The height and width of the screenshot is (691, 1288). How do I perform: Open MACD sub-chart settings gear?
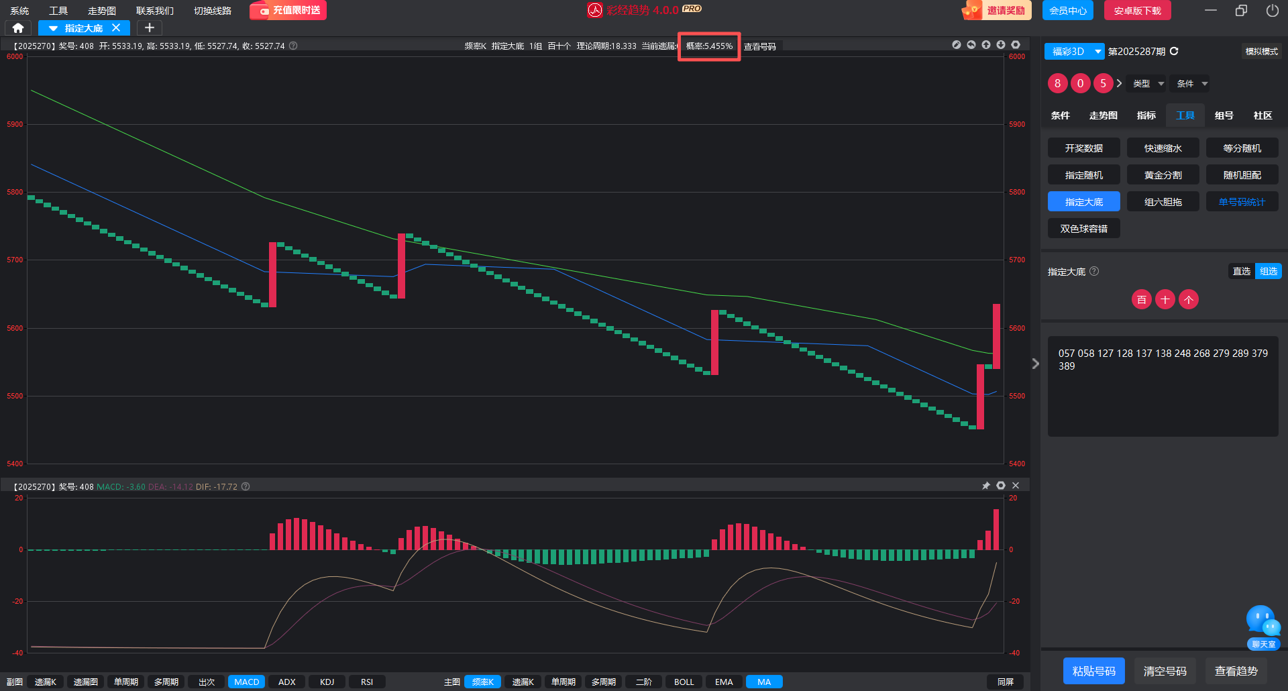[x=1001, y=486]
